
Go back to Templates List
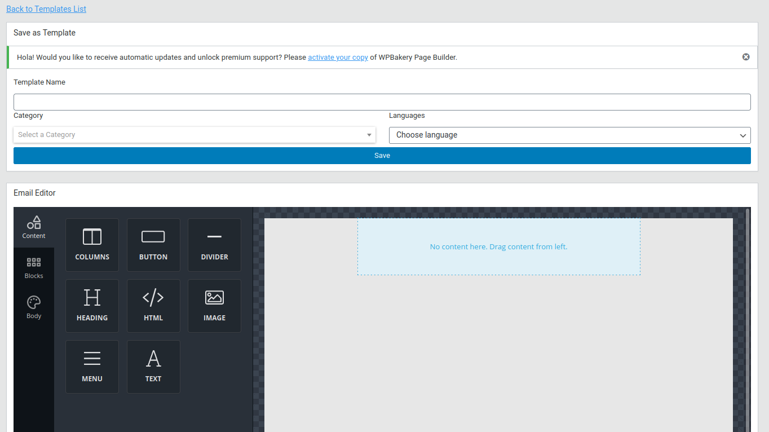pyautogui.click(x=46, y=9)
